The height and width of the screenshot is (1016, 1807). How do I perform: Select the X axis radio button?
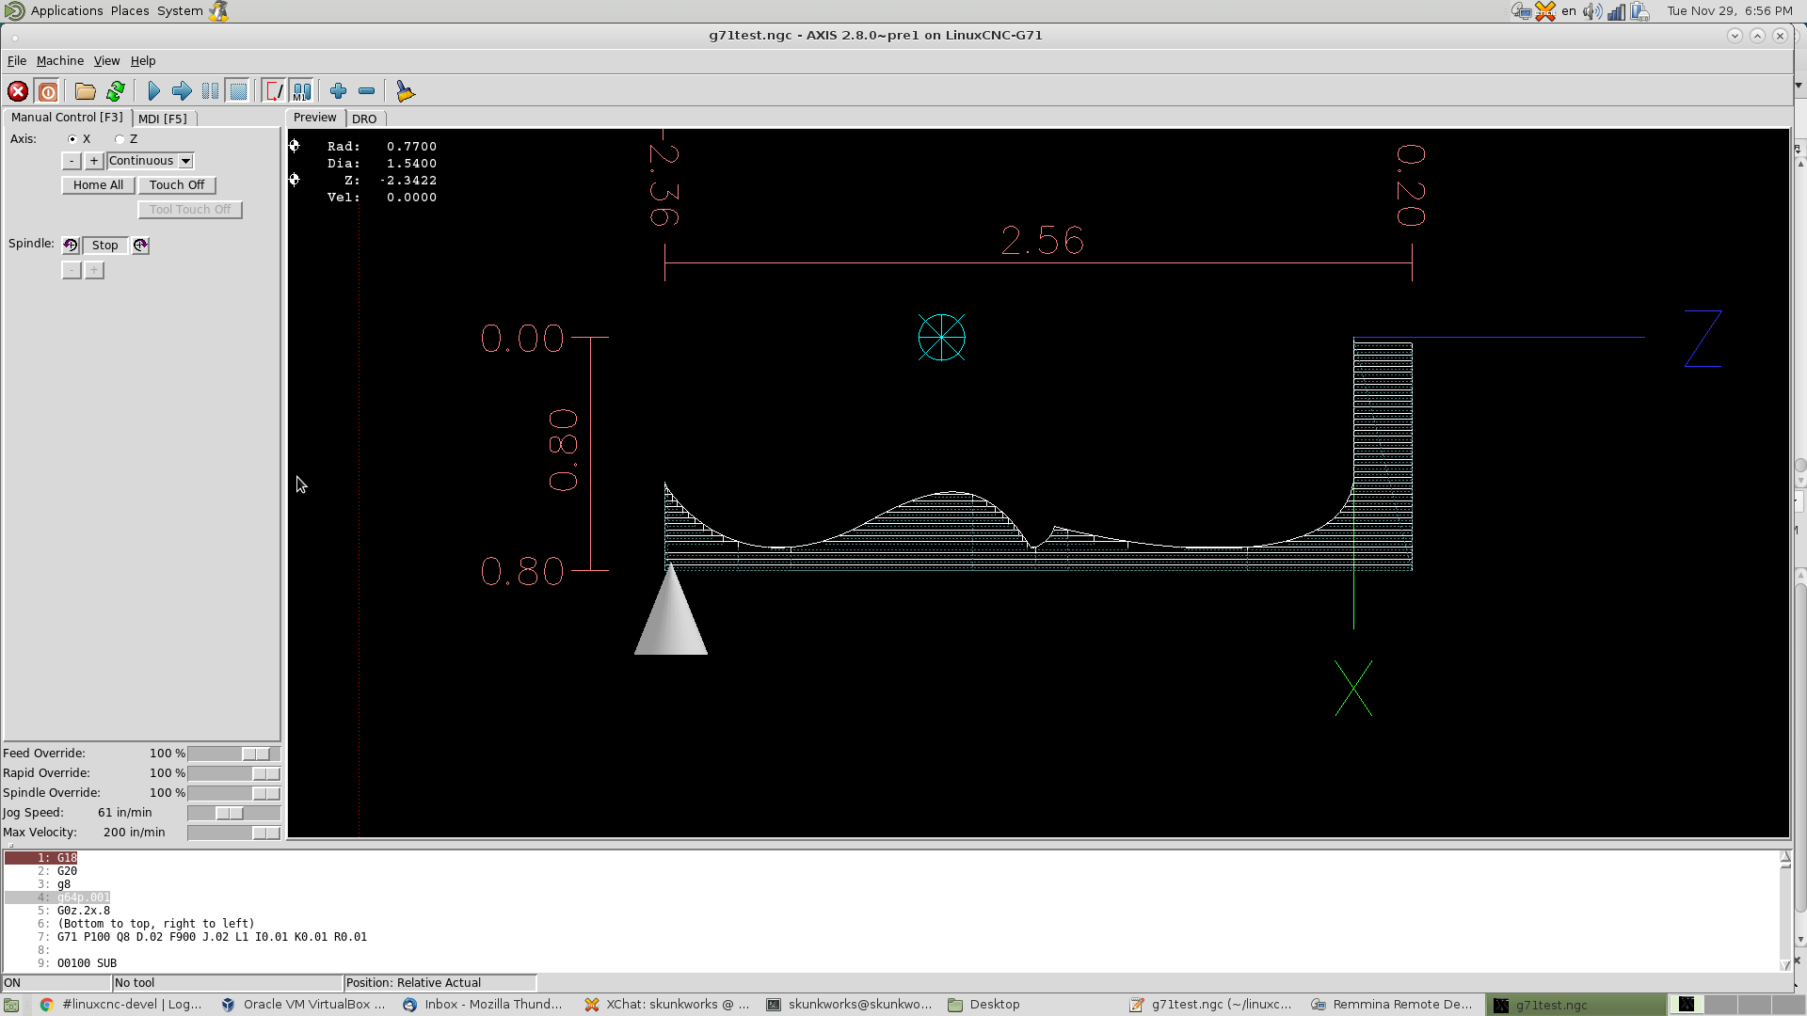(x=72, y=139)
